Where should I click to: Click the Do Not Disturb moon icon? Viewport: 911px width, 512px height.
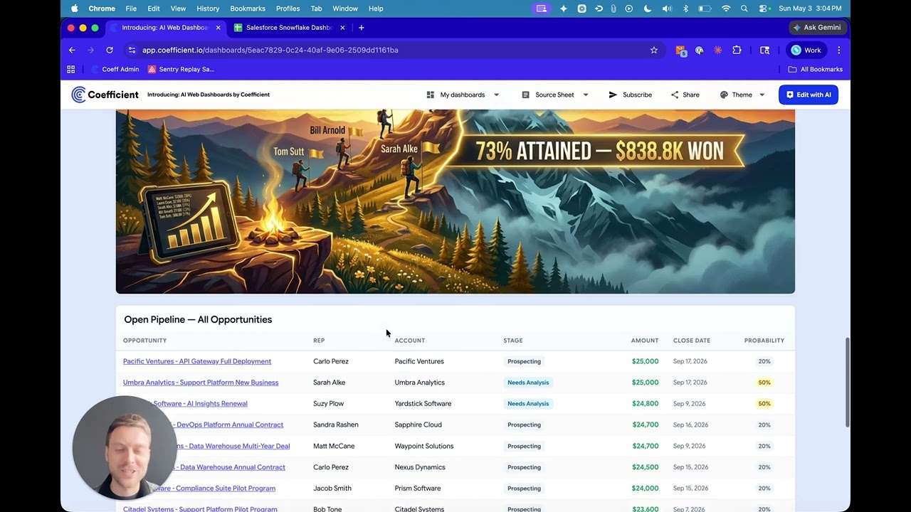648,9
